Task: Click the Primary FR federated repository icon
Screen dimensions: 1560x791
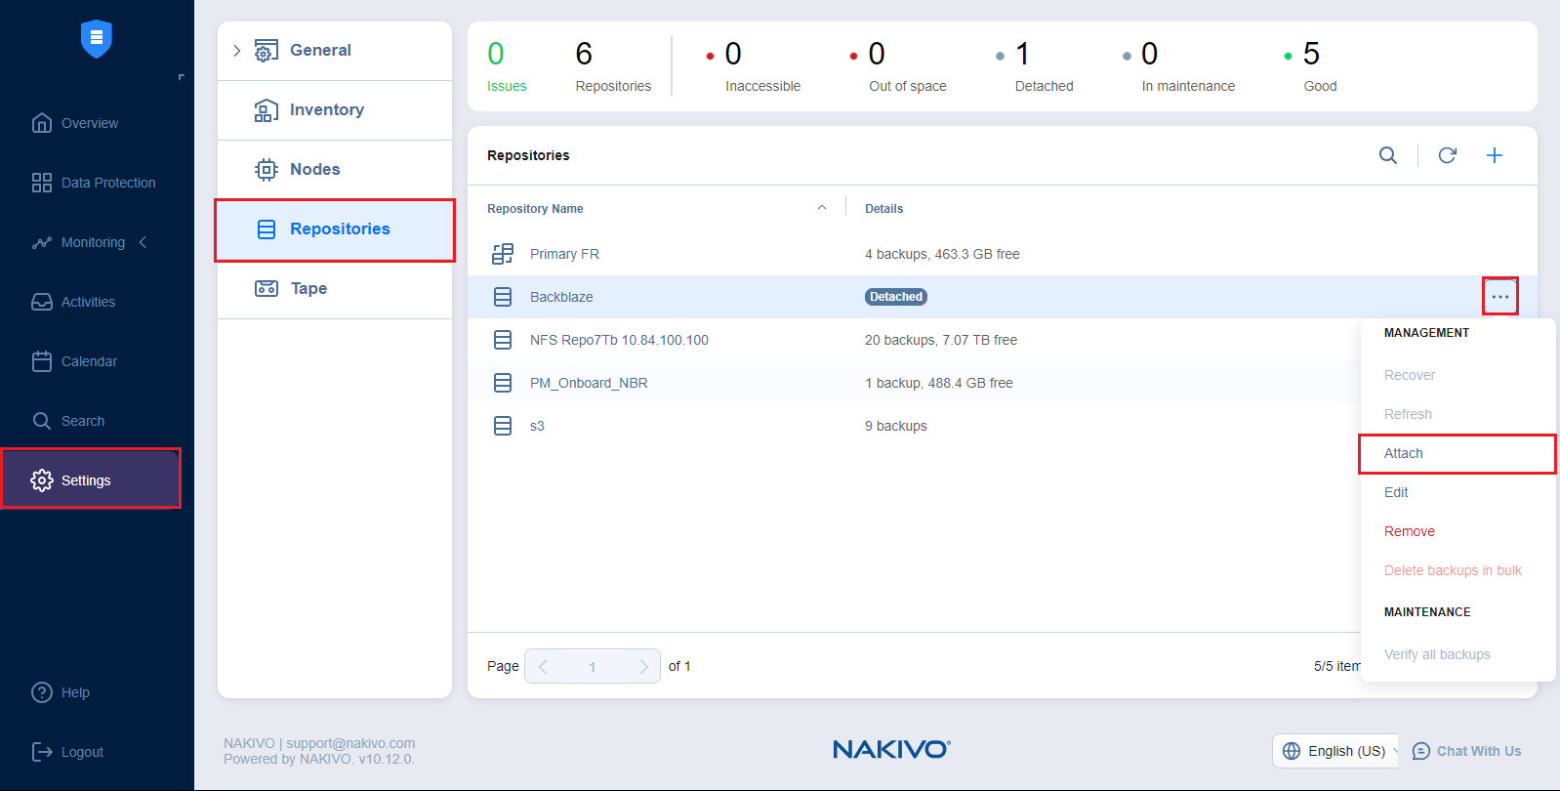Action: click(503, 254)
